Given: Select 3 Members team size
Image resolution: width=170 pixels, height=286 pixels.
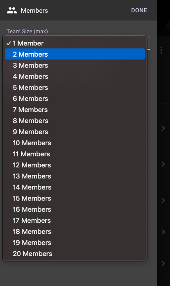Looking at the screenshot, I should [75, 65].
